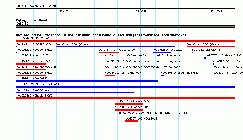The height and width of the screenshot is (140, 243).
Task: Open variant nsv829670 (Wong2007) label
Action: click(33, 90)
